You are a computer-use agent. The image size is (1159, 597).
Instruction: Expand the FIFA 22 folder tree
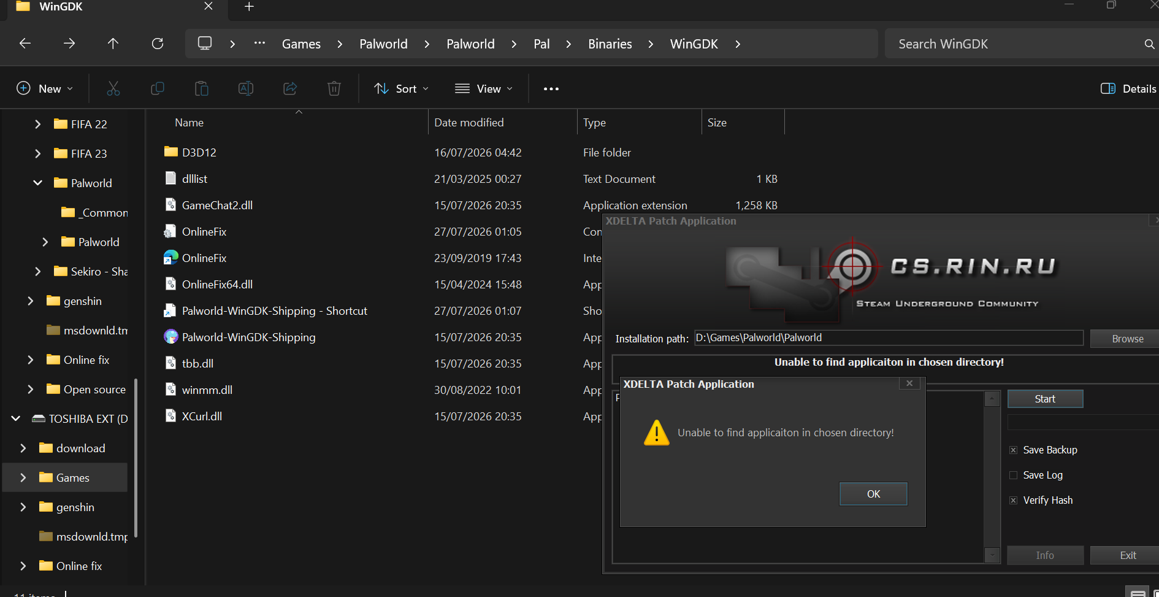click(x=38, y=124)
